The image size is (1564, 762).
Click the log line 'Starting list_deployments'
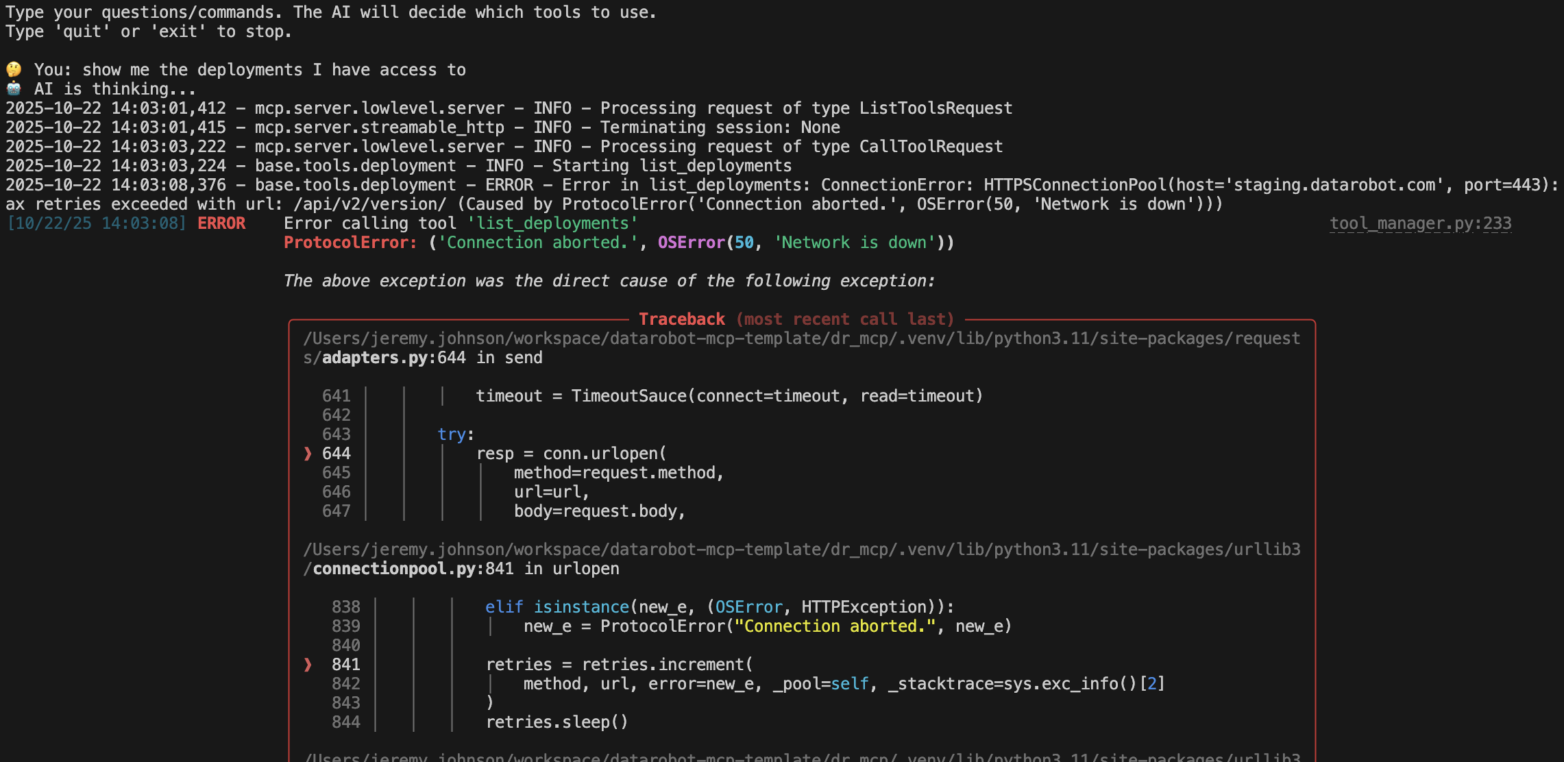672,166
